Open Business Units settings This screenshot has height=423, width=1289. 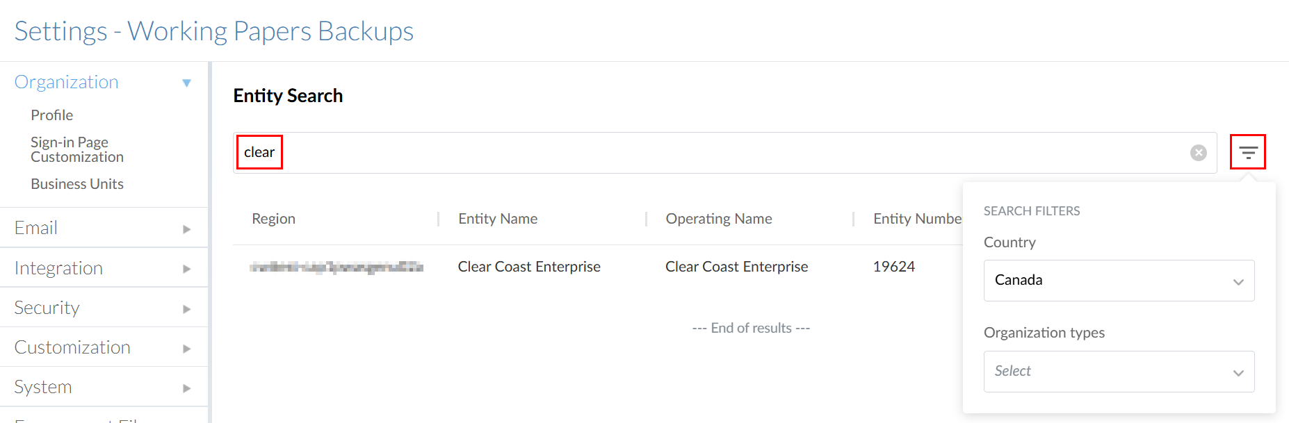click(x=77, y=184)
